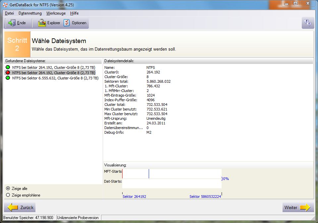The width and height of the screenshot is (318, 223).
Task: Click the Schritt 2 step badge
Action: pyautogui.click(x=17, y=44)
